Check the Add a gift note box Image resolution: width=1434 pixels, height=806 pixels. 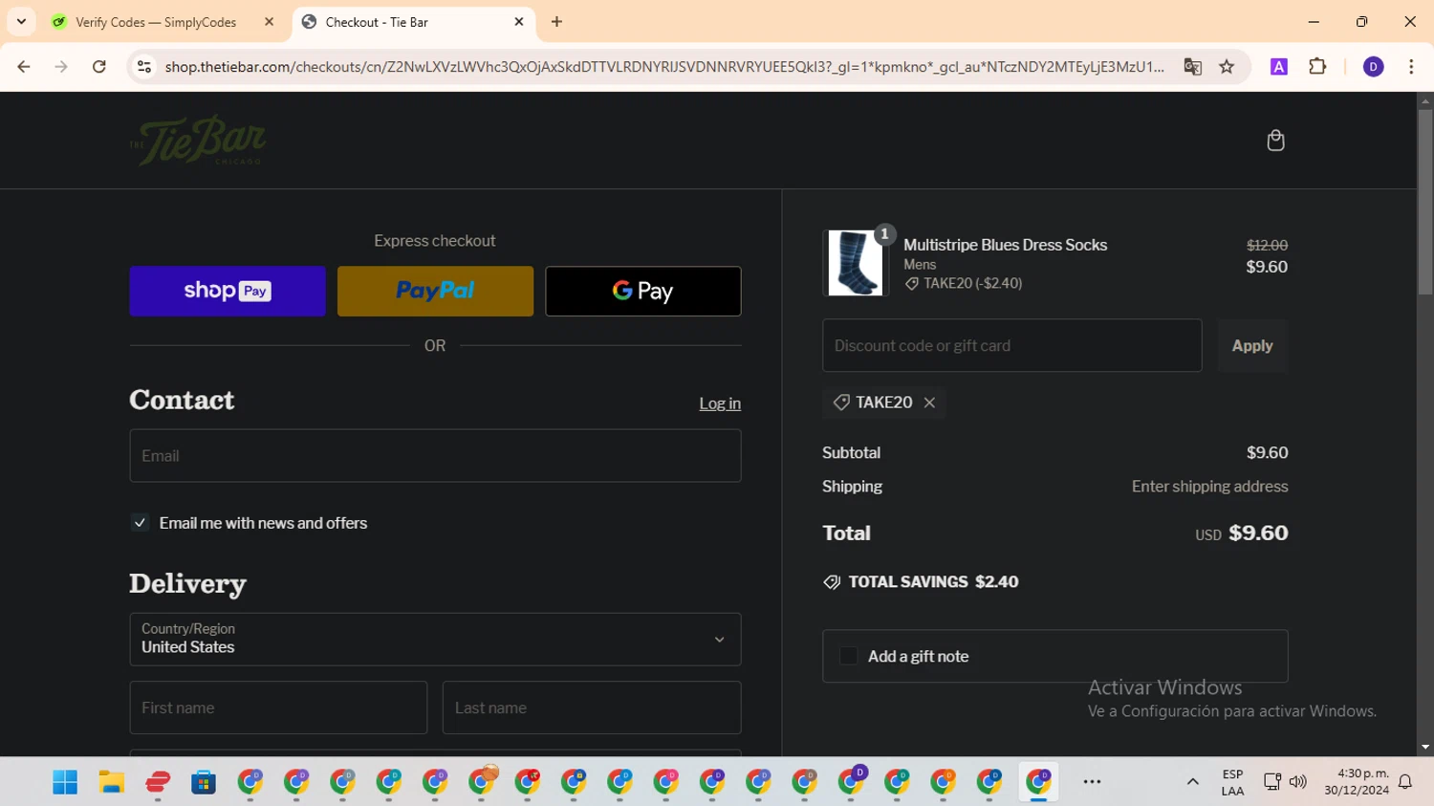click(x=848, y=656)
